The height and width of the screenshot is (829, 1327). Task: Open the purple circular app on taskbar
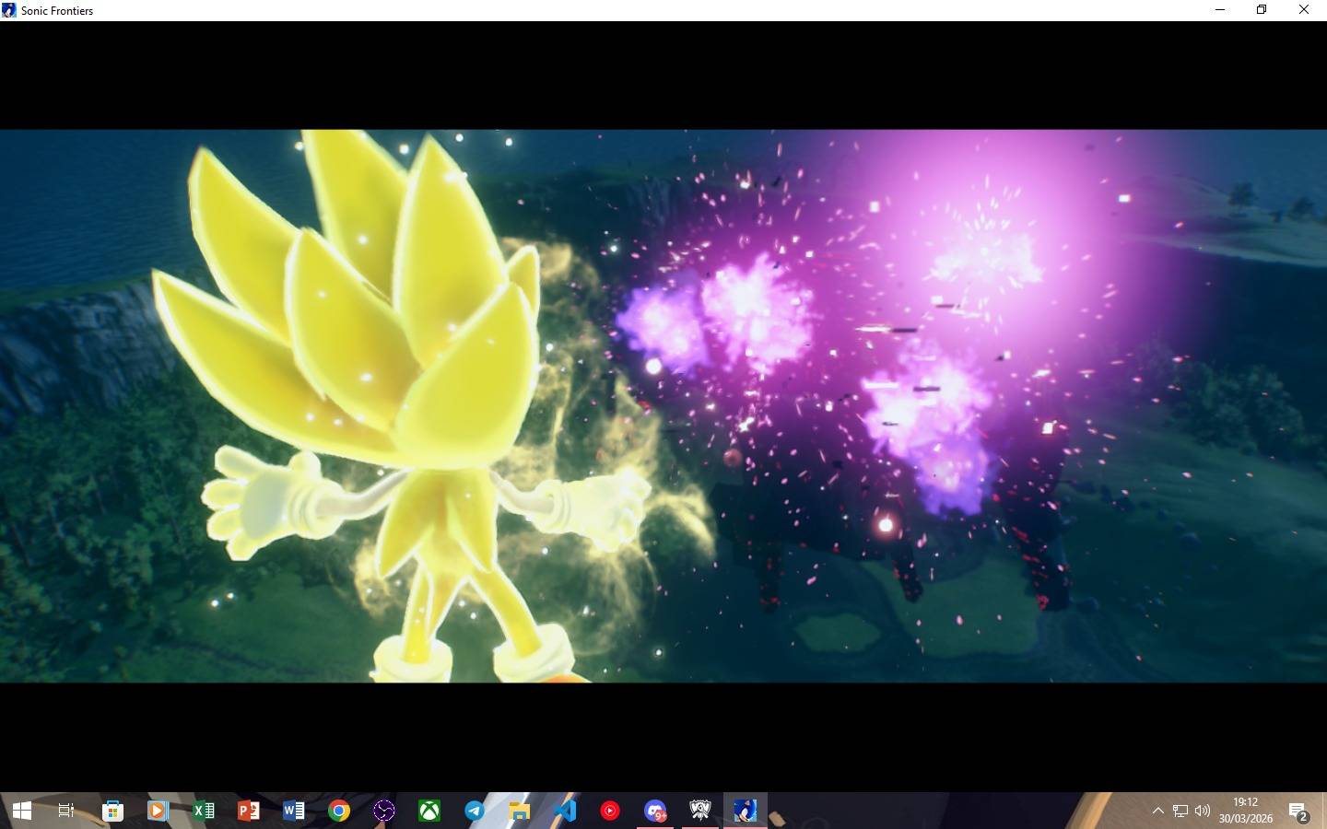(384, 811)
